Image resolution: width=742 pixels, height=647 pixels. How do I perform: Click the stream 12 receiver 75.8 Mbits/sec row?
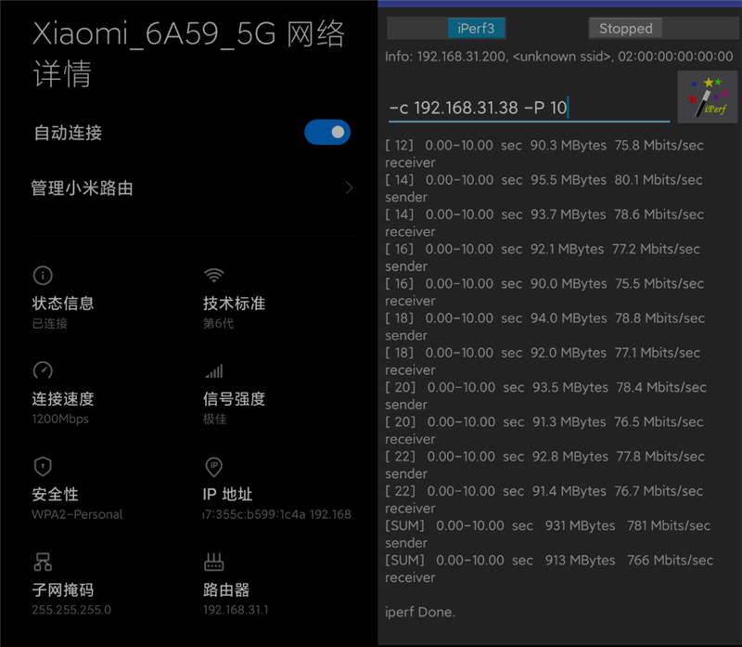(x=544, y=153)
